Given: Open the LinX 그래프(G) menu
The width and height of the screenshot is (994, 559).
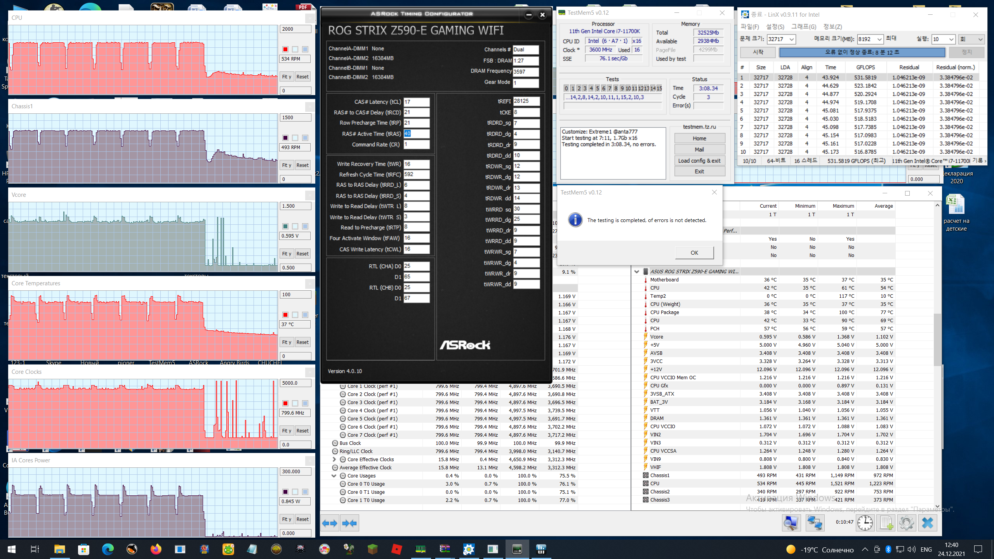Looking at the screenshot, I should tap(803, 26).
